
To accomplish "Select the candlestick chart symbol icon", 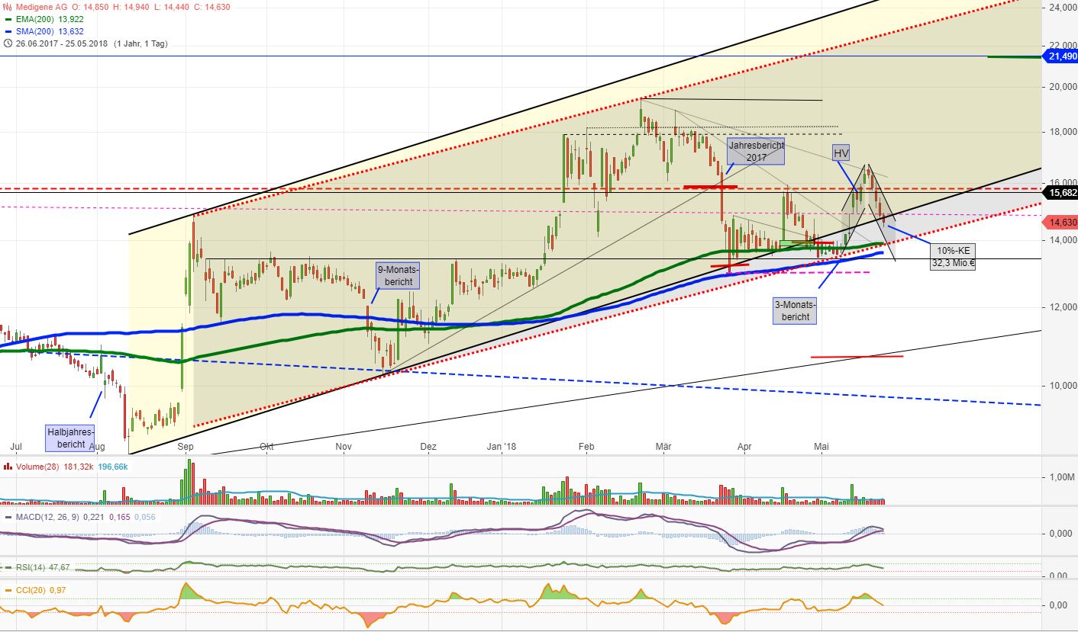I will 6,6.
